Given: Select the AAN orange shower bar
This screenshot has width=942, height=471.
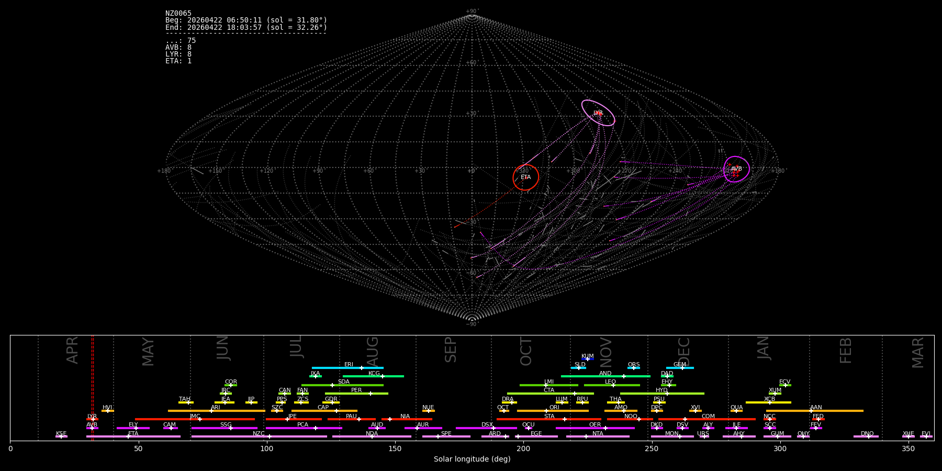Looking at the screenshot, I should click(815, 411).
